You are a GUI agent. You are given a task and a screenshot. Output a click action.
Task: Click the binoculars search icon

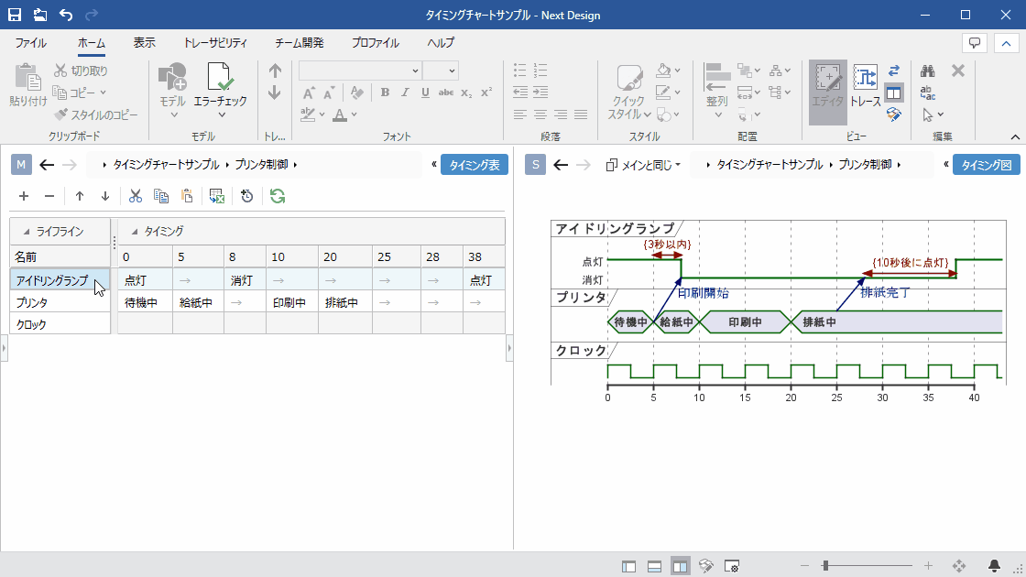click(x=928, y=71)
